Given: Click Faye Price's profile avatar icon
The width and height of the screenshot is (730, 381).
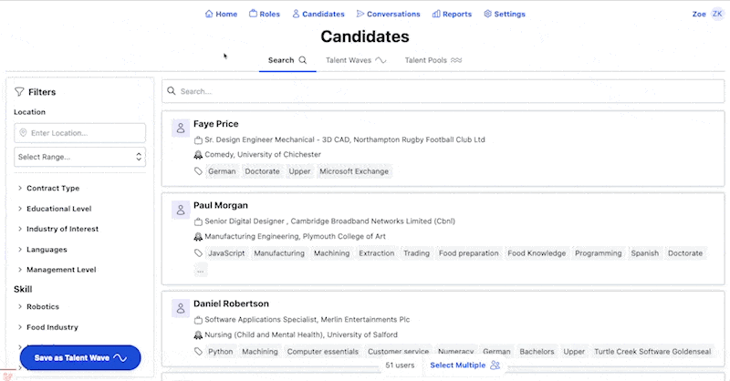Looking at the screenshot, I should pyautogui.click(x=181, y=129).
